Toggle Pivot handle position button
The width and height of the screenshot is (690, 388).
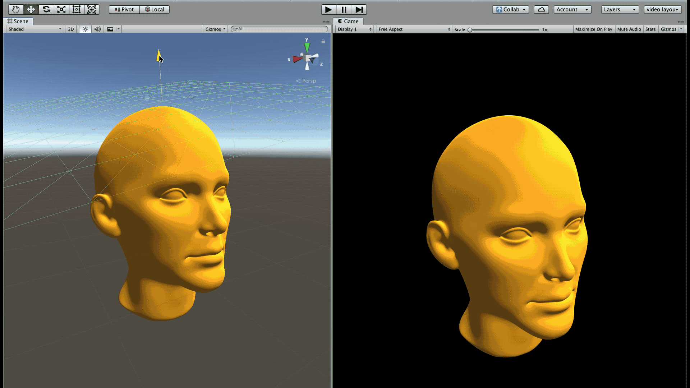124,10
